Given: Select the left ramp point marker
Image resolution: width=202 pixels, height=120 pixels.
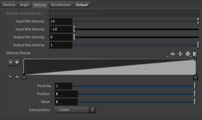Looking at the screenshot, I should (x=24, y=78).
